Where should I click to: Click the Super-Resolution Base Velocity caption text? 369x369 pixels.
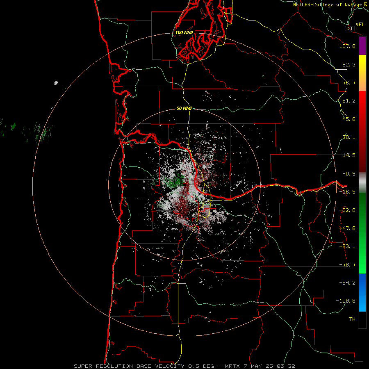point(184,366)
